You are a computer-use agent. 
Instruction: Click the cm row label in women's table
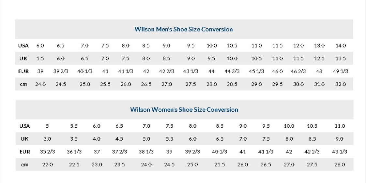[x=24, y=164]
